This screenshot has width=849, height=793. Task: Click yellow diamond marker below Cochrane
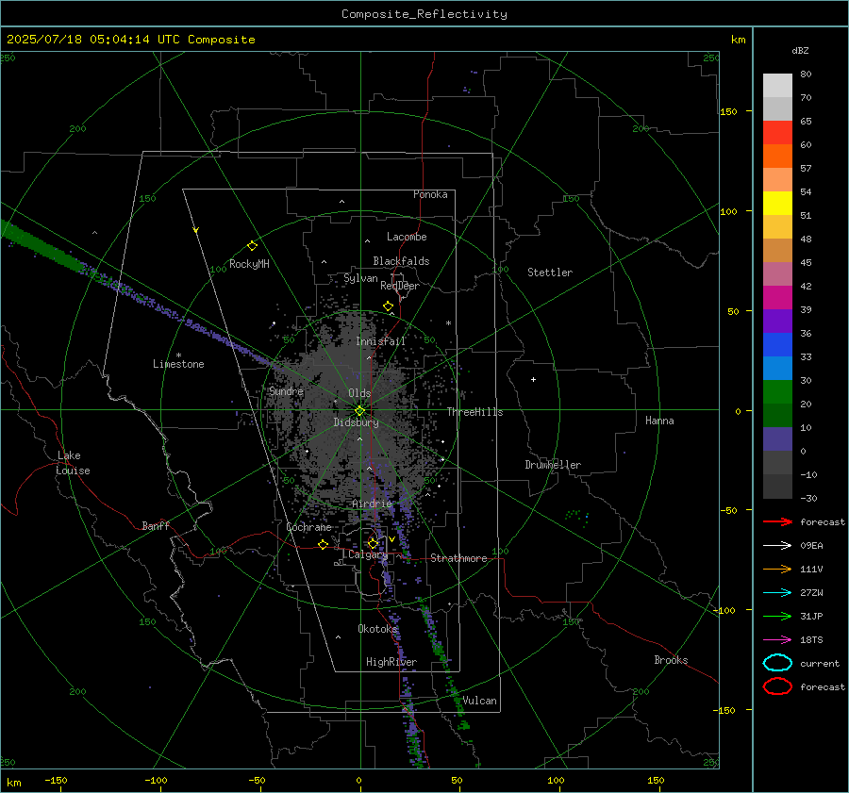[x=323, y=544]
